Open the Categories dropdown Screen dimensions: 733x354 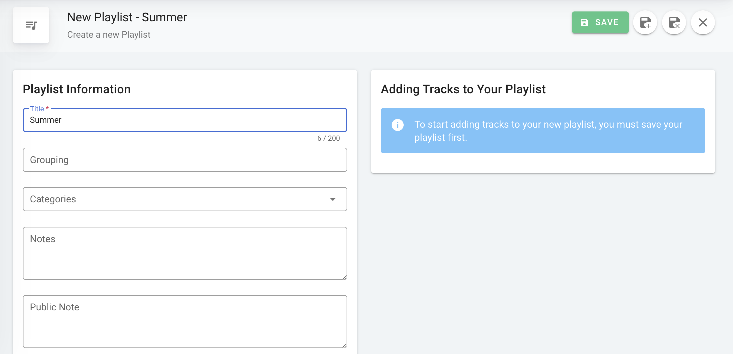[x=176, y=199]
